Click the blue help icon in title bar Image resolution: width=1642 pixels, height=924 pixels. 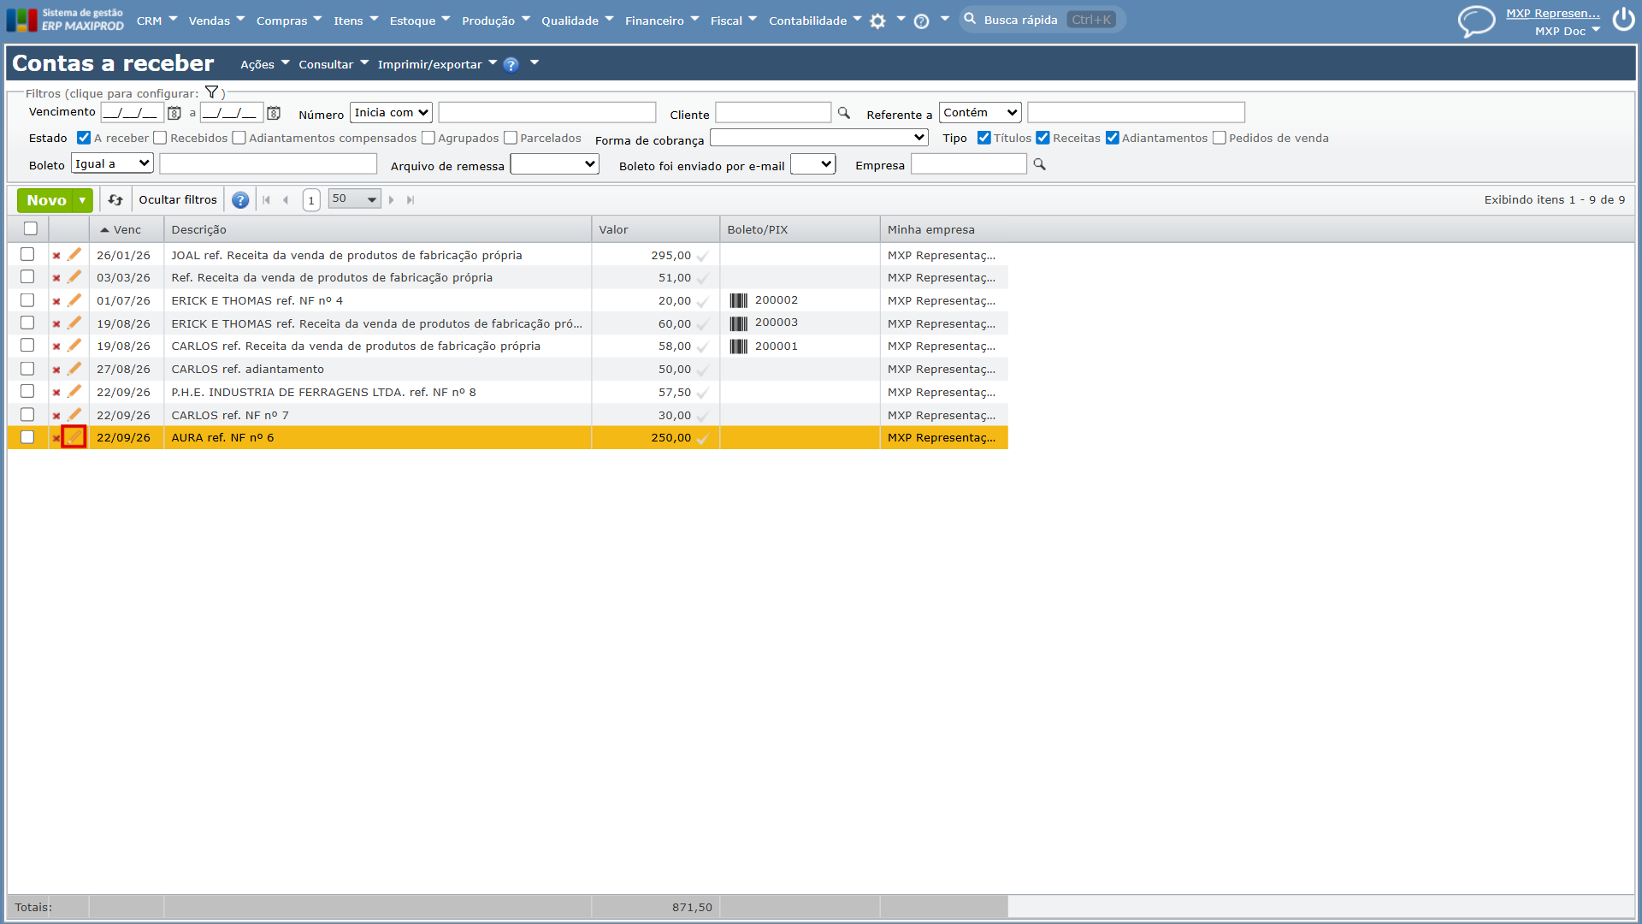[x=511, y=64]
